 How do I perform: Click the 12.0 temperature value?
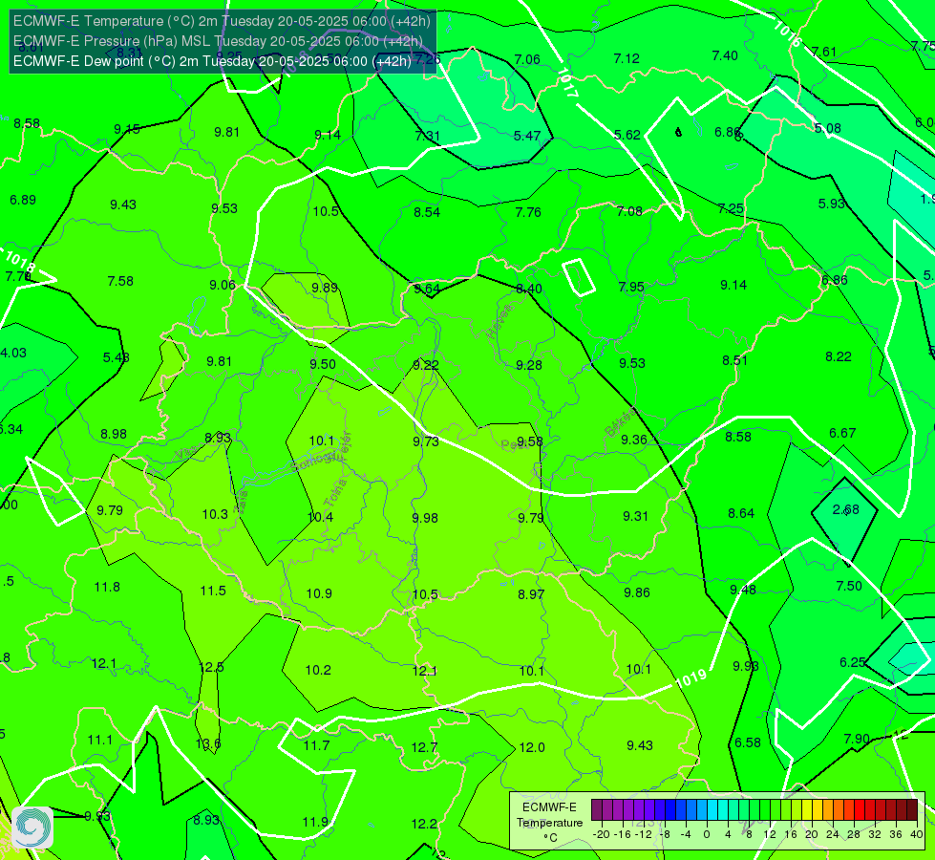pos(532,747)
